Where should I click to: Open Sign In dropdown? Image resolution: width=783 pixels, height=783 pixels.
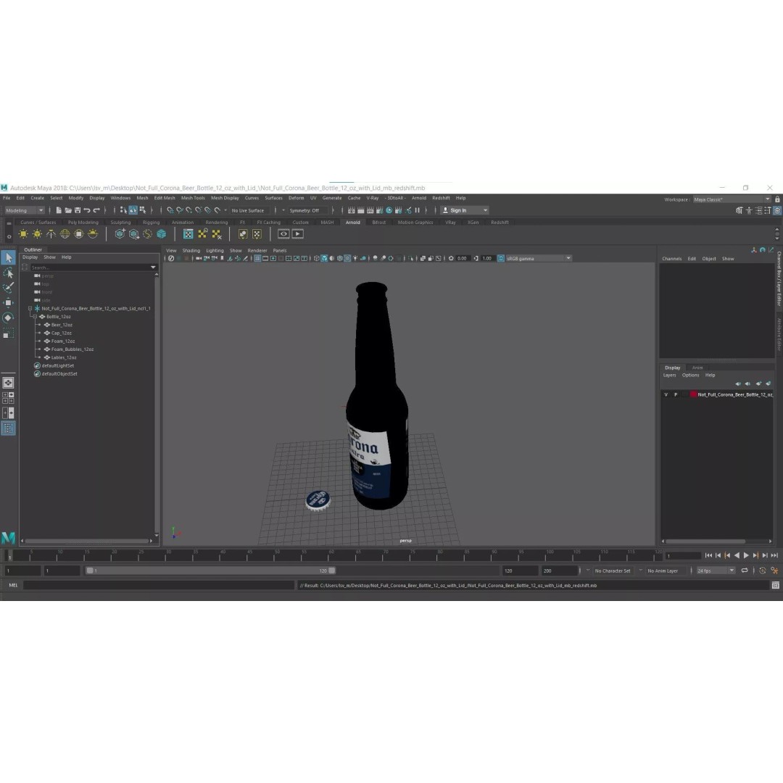pyautogui.click(x=465, y=210)
